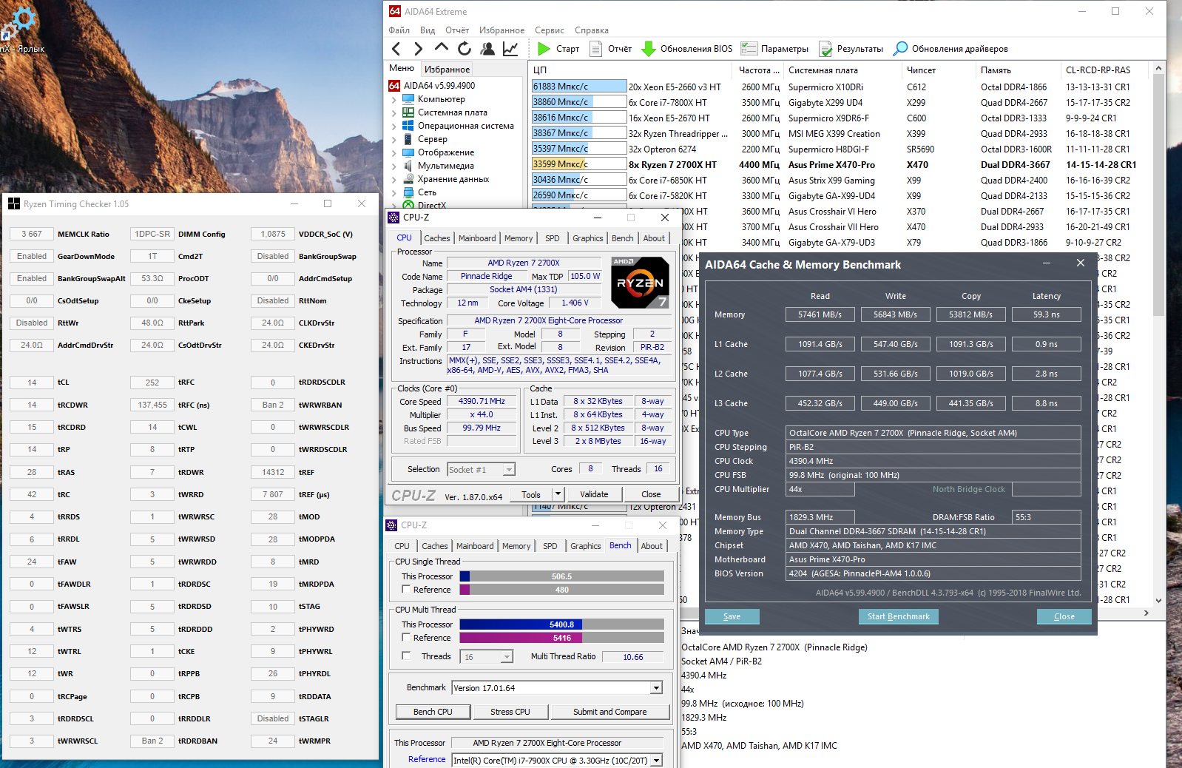Expand the Сервер tree node
Screen dimensions: 1182x768
coord(394,140)
